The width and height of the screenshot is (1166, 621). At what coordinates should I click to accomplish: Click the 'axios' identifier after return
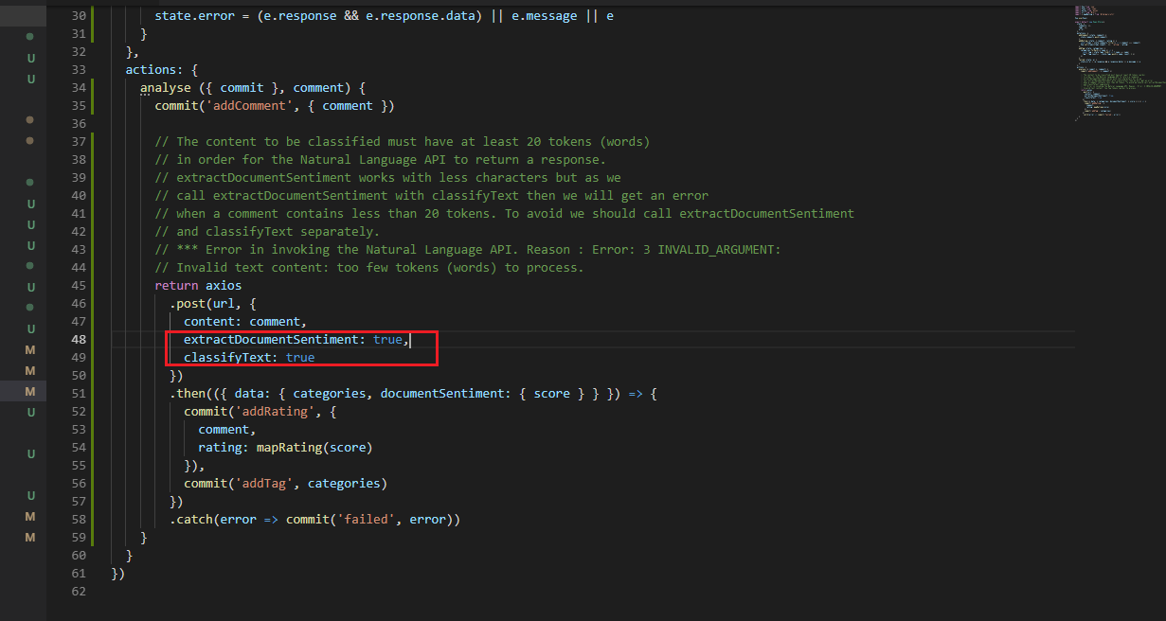[224, 285]
